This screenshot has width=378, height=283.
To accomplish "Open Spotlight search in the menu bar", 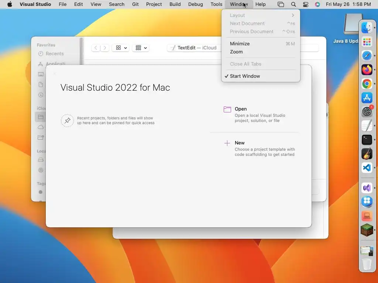I will [x=293, y=4].
